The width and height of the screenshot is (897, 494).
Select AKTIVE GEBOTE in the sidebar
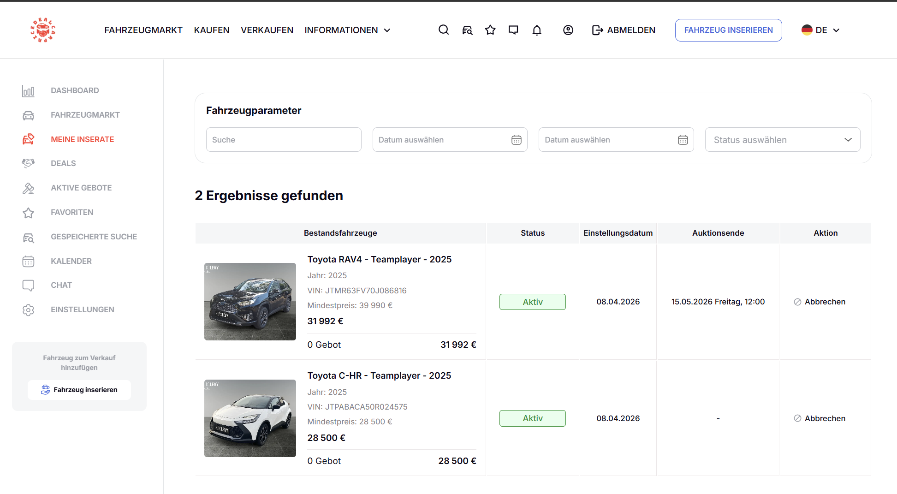[x=81, y=188]
